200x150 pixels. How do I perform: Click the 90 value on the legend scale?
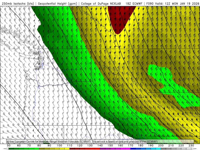[x=49, y=145]
